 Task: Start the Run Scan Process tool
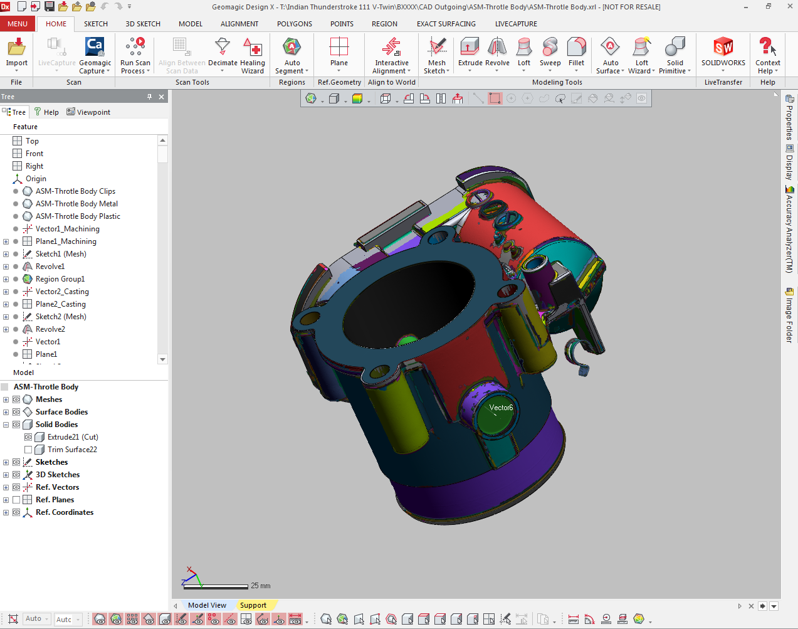(x=135, y=55)
